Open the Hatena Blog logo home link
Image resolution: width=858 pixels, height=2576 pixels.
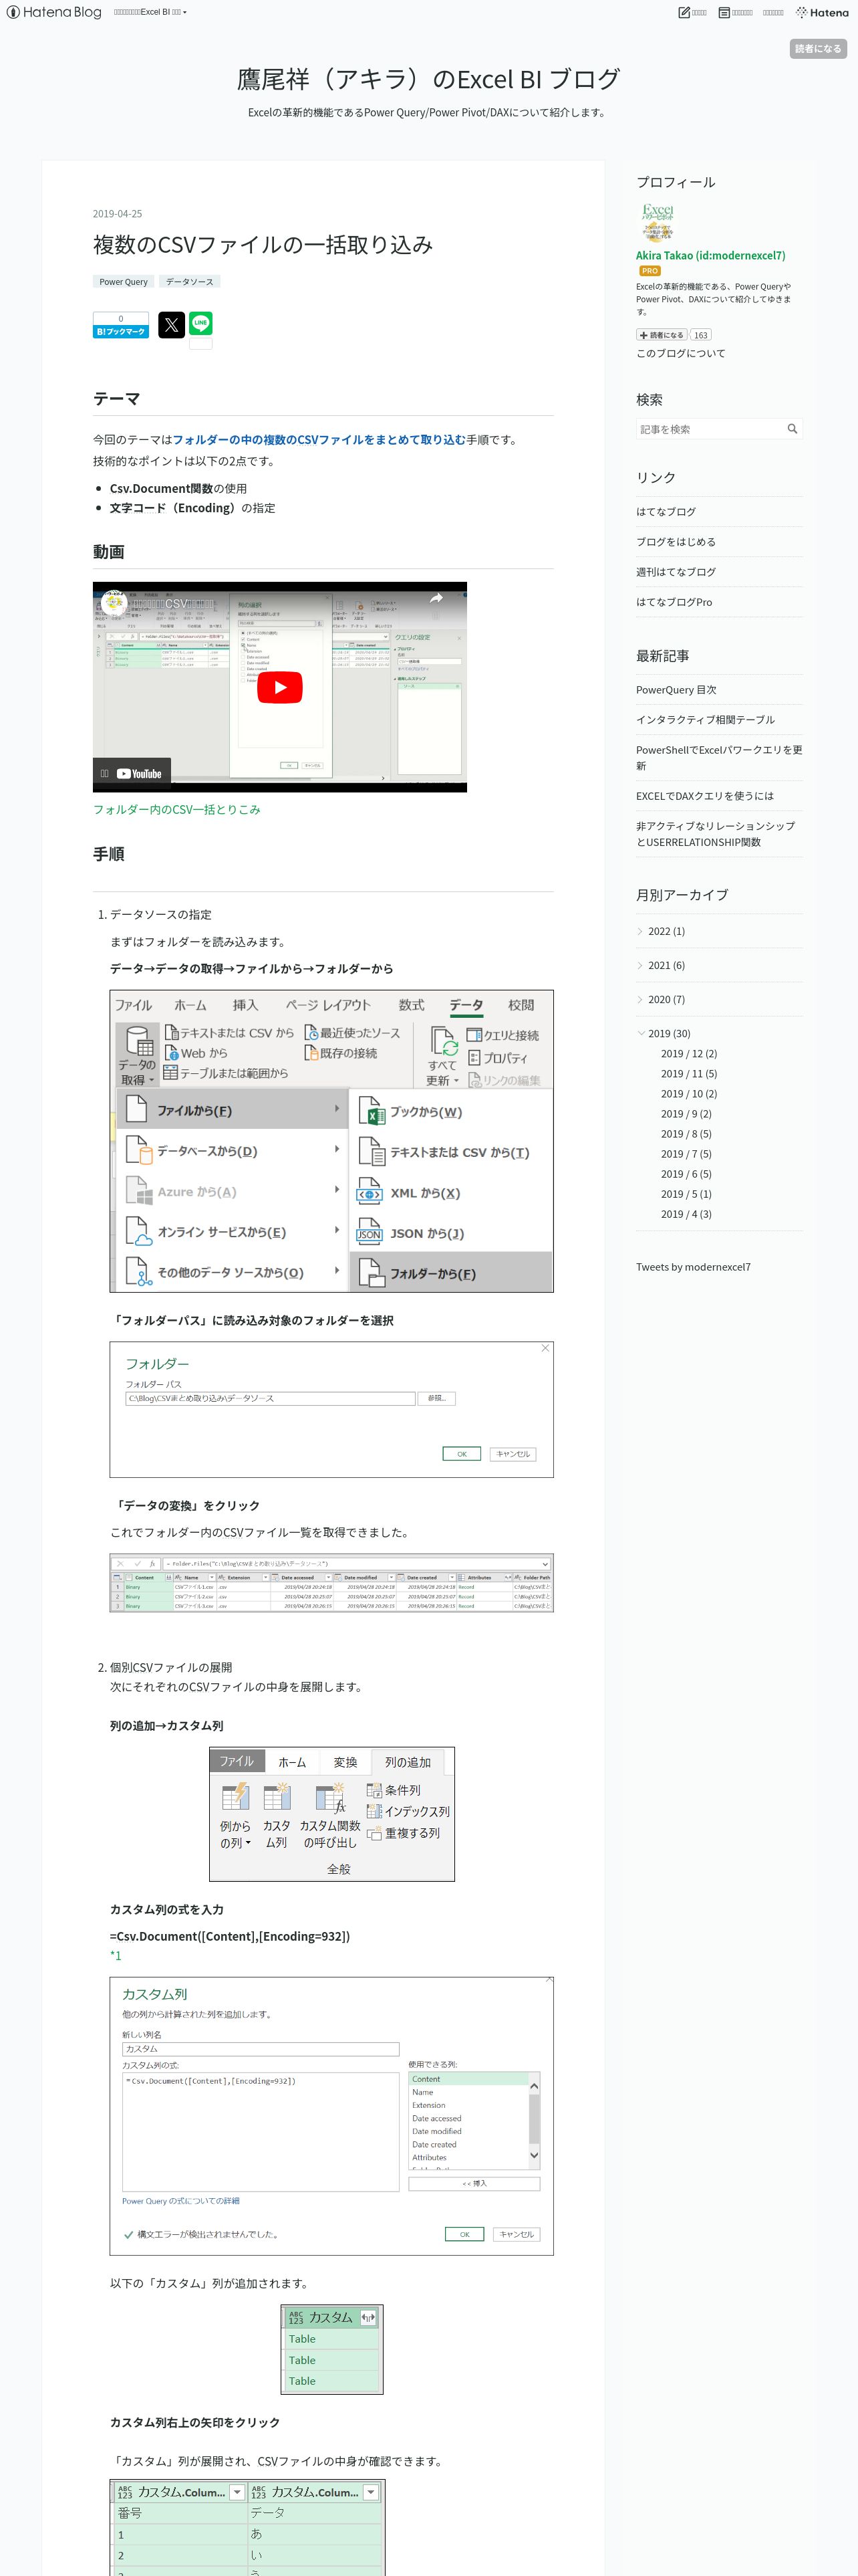54,12
